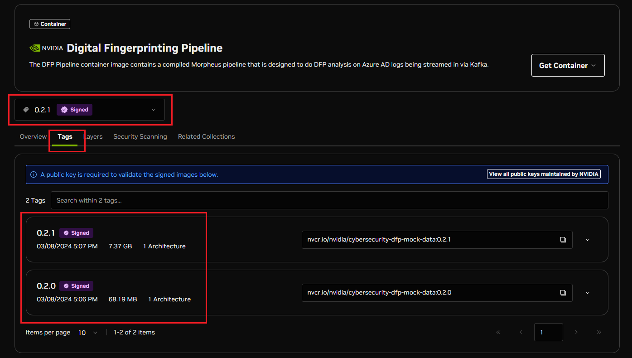This screenshot has height=358, width=632.
Task: Open the 0.2.1 version selector dropdown
Action: [x=90, y=110]
